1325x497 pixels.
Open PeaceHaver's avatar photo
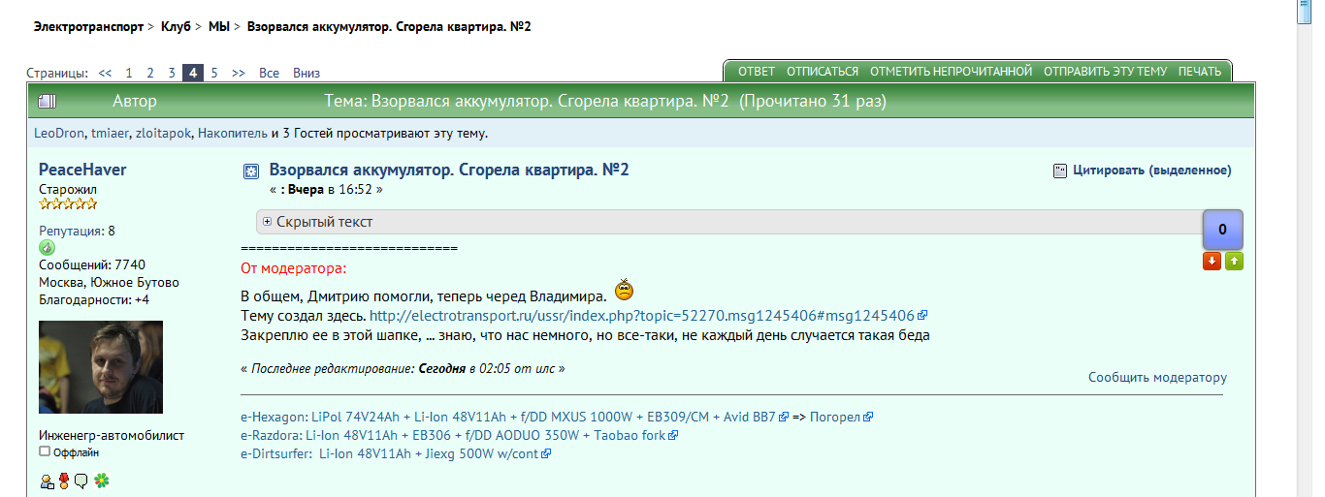click(101, 367)
